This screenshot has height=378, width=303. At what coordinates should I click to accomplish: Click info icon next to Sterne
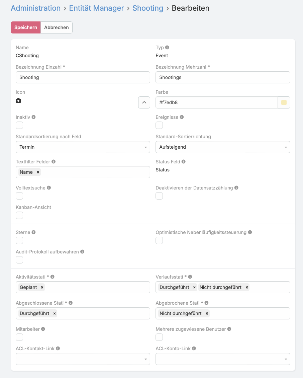pos(34,232)
